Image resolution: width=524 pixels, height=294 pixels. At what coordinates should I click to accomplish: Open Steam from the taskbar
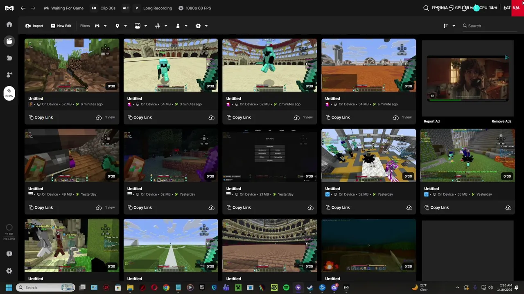pyautogui.click(x=310, y=287)
